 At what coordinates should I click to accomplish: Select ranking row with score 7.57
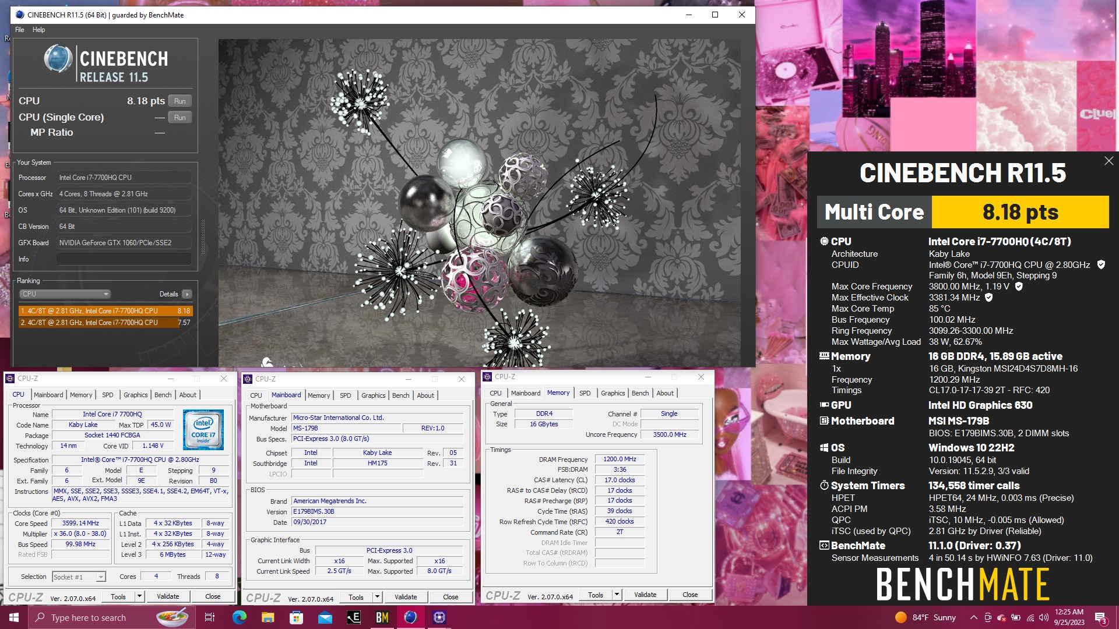pos(105,322)
